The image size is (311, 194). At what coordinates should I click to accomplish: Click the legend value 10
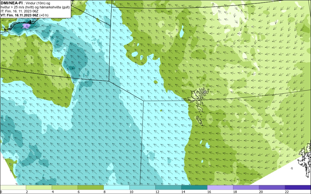tap(131, 192)
